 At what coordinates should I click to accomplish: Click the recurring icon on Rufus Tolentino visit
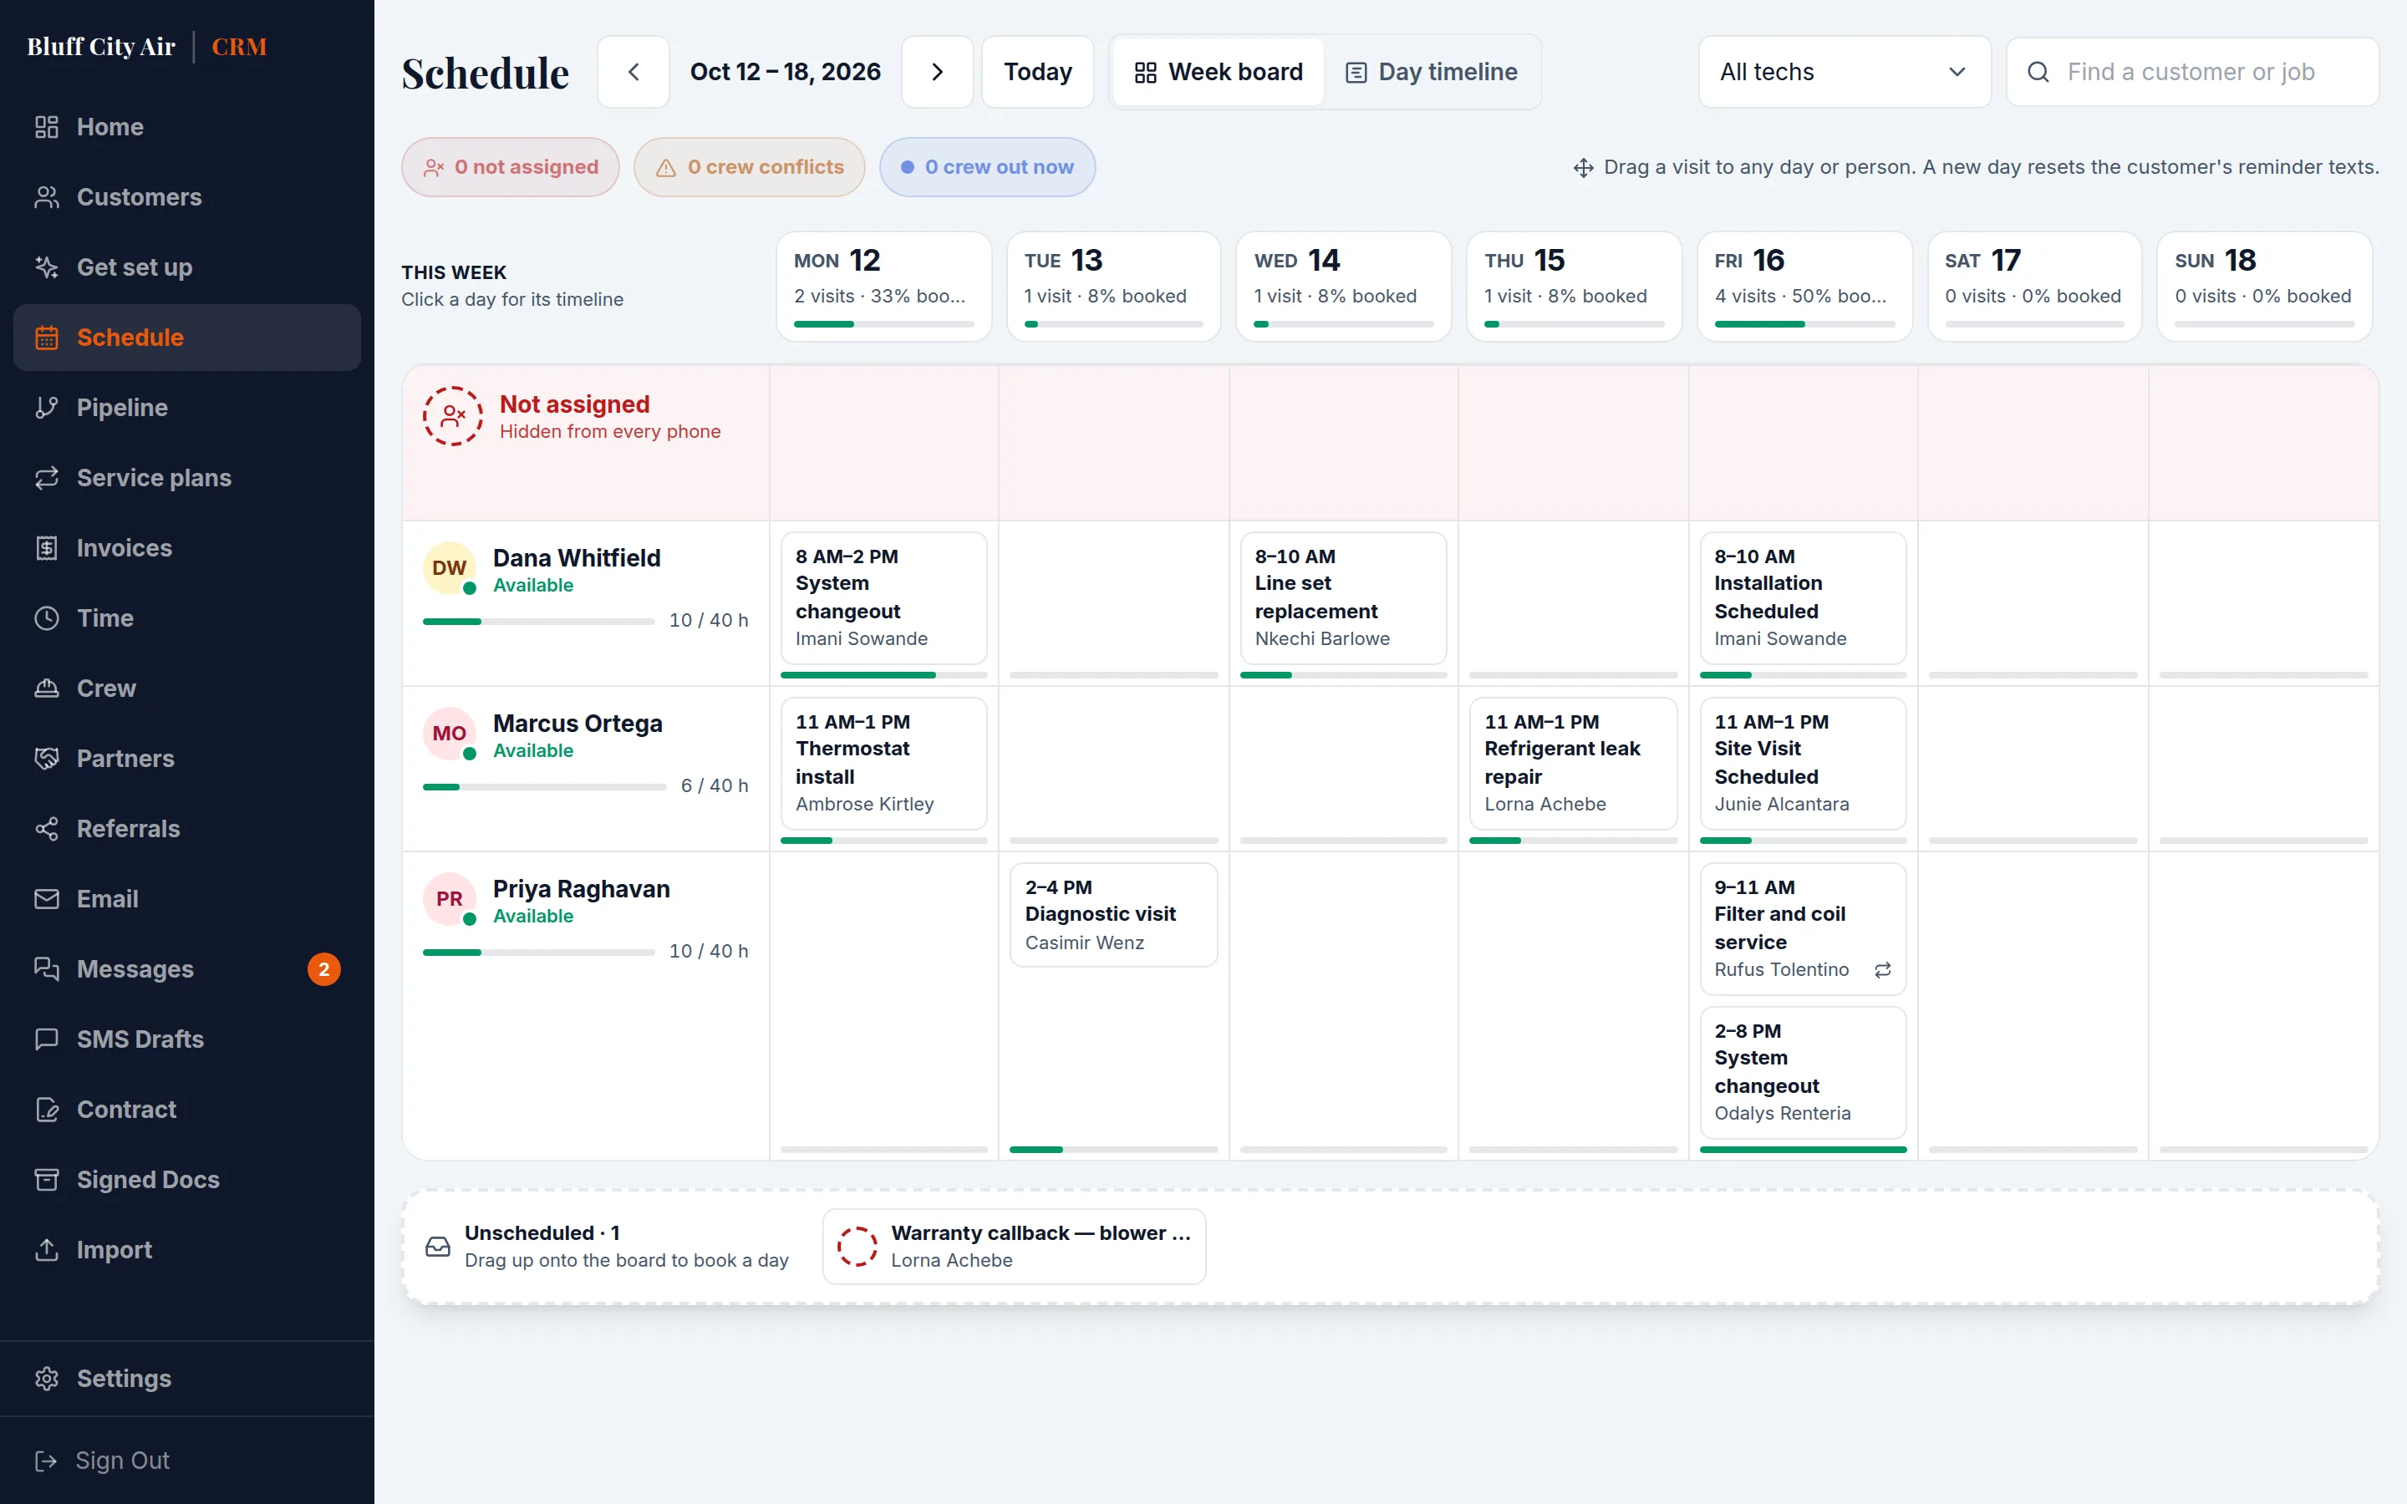point(1882,970)
